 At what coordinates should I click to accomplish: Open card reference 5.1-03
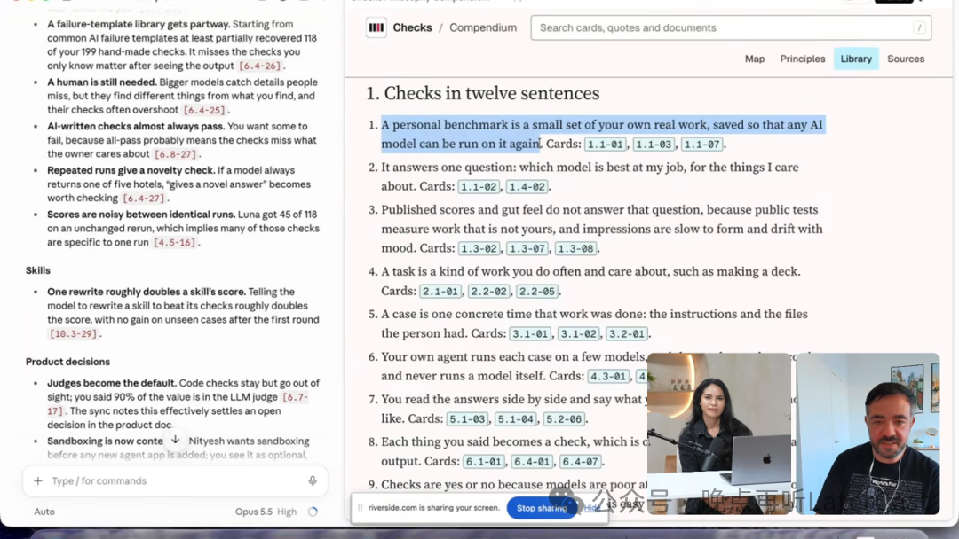pyautogui.click(x=467, y=419)
